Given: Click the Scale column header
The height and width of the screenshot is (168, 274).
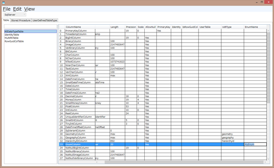Looking at the screenshot, I should 140,27.
